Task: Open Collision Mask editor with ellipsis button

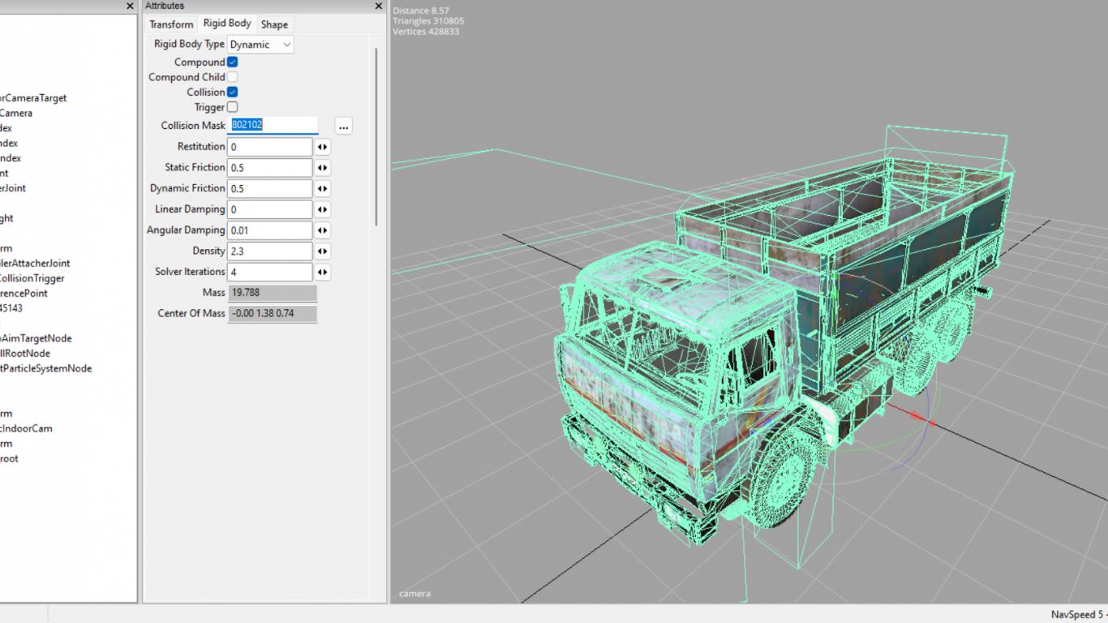Action: click(x=343, y=127)
